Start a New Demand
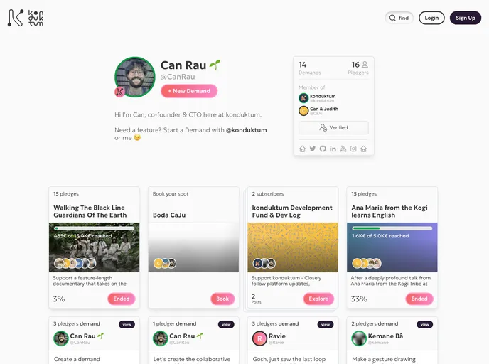Image resolution: width=489 pixels, height=364 pixels. (x=189, y=91)
